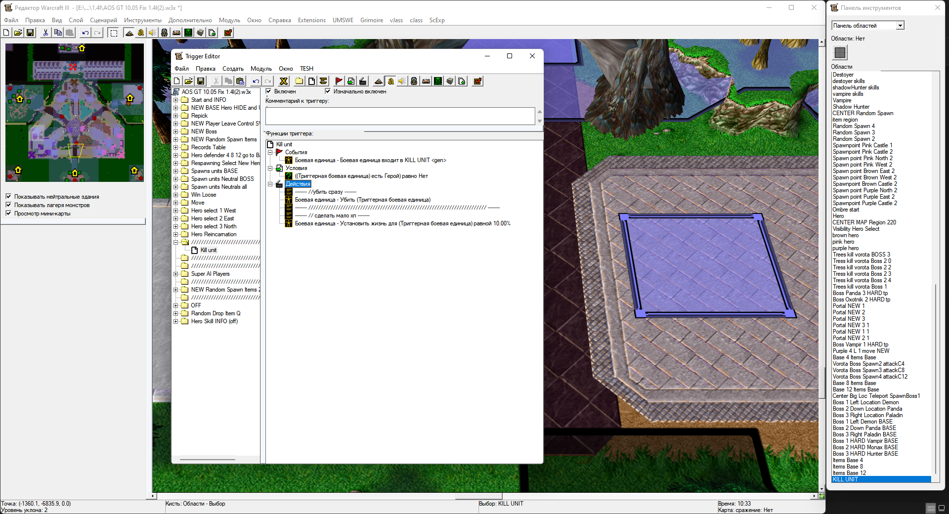Click the add region tool button

(x=840, y=52)
